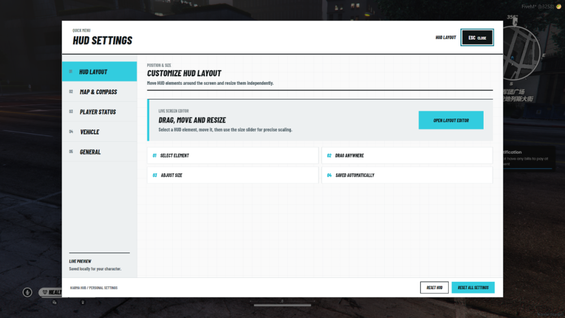Click the Drag, Move and Resize heading
Screen dimensions: 565x318
click(192, 120)
